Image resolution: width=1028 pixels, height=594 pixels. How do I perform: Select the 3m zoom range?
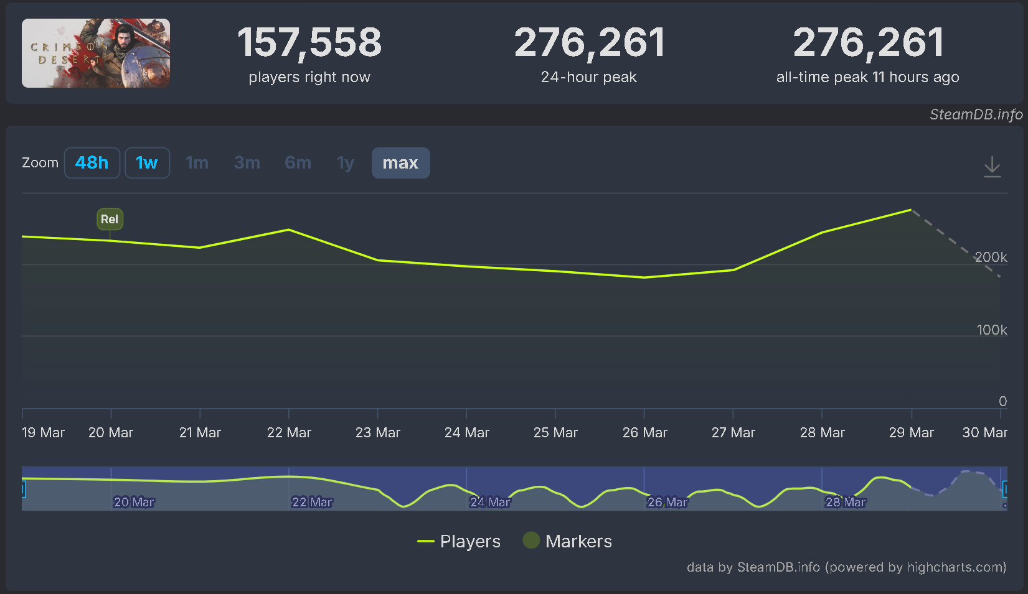tap(247, 163)
